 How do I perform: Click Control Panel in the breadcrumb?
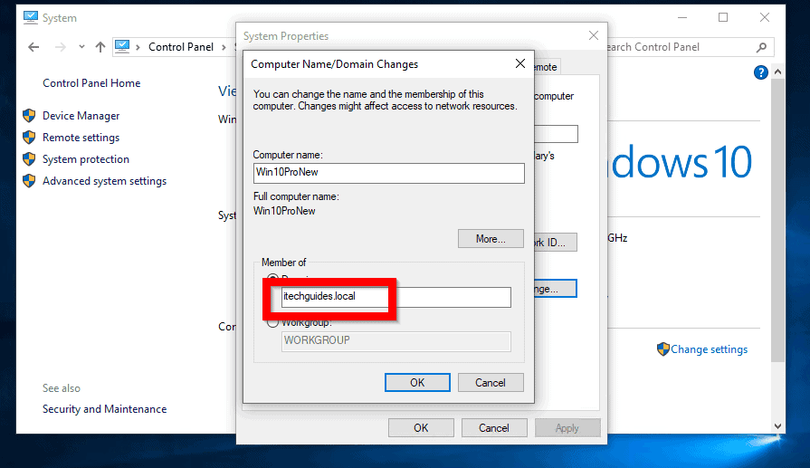tap(181, 47)
